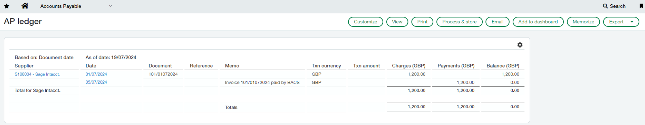The width and height of the screenshot is (645, 125).
Task: Print the AP ledger report
Action: [x=422, y=22]
